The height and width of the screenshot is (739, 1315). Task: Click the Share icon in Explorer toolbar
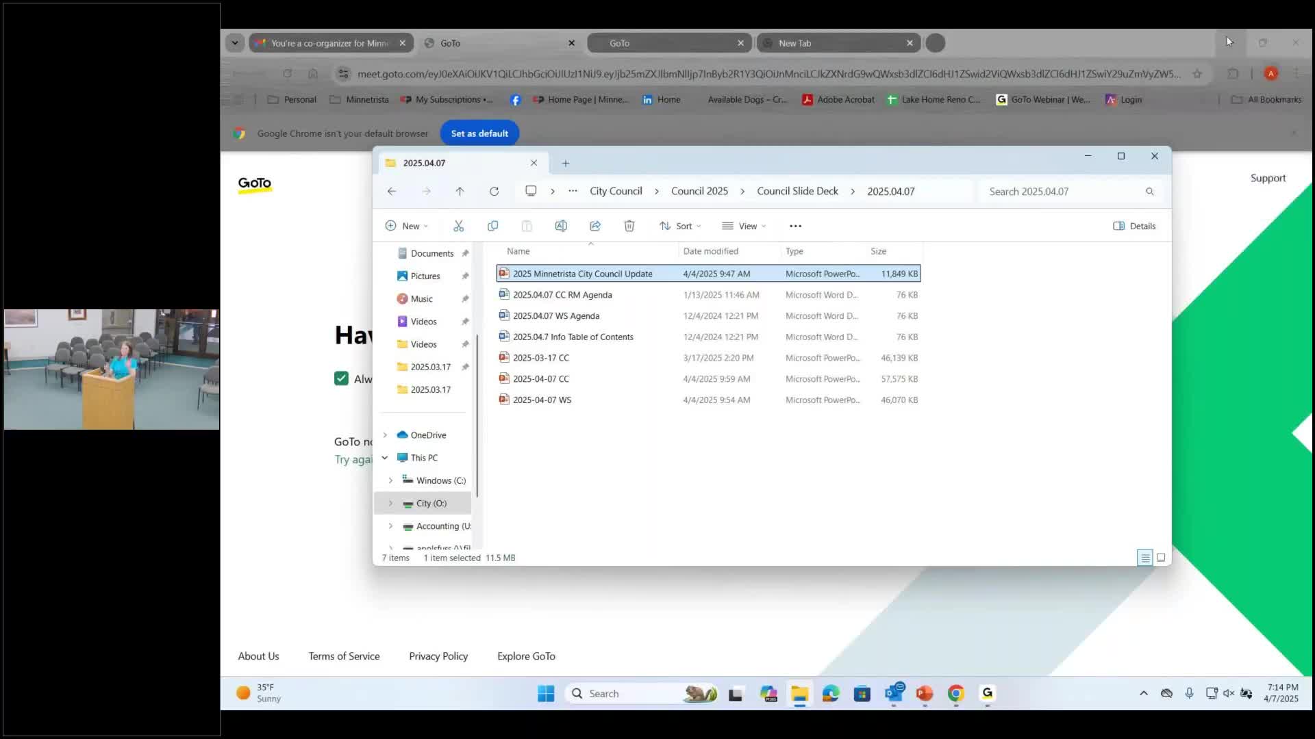(594, 226)
